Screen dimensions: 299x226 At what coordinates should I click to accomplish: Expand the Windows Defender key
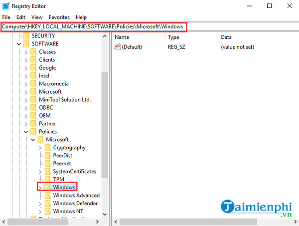pos(40,204)
